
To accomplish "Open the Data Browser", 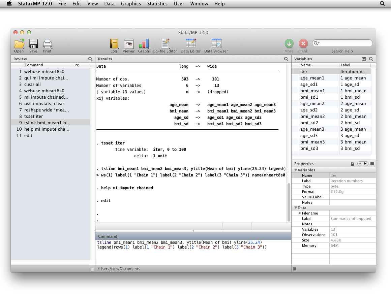I will pyautogui.click(x=216, y=45).
